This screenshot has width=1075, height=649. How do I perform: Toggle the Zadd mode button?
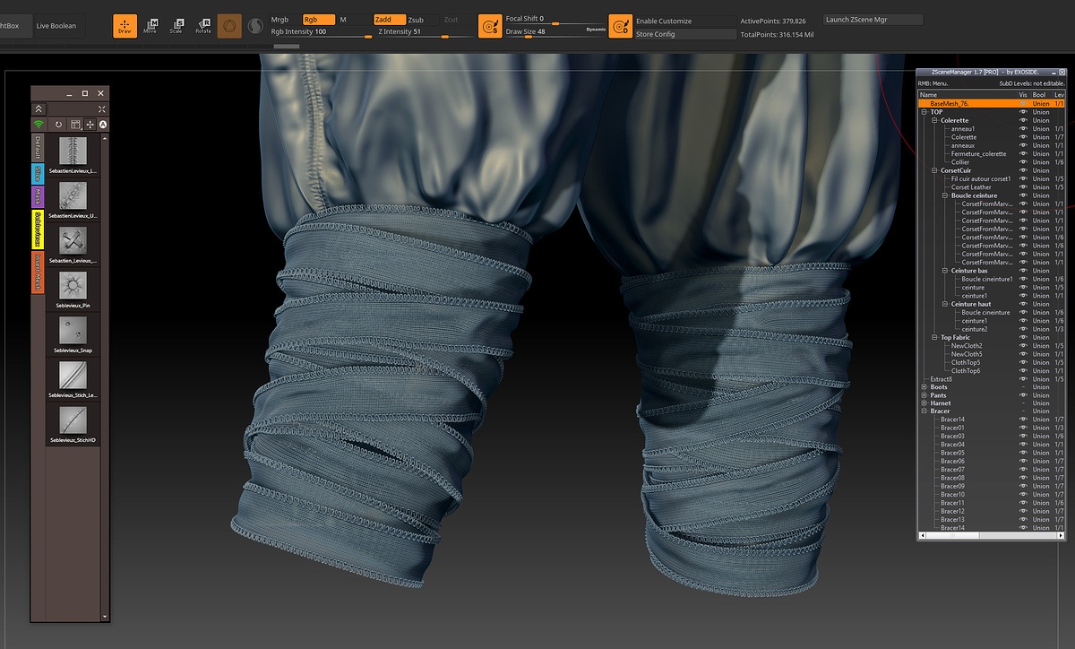pos(389,19)
